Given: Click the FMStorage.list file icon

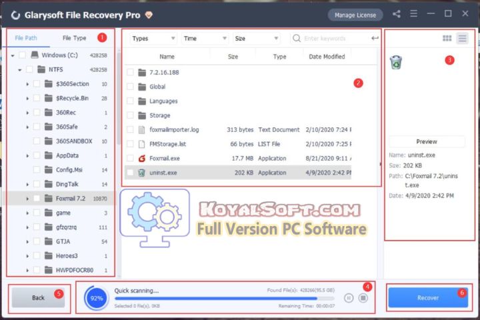Looking at the screenshot, I should click(x=141, y=144).
